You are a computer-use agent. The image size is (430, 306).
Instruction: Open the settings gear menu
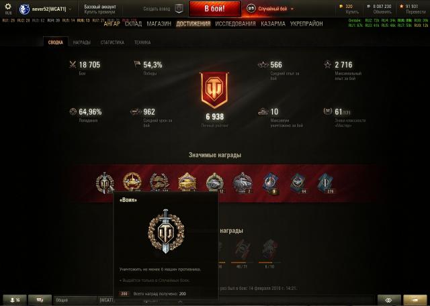(x=8, y=9)
